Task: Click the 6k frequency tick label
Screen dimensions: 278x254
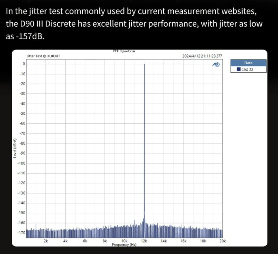Action: coord(85,241)
